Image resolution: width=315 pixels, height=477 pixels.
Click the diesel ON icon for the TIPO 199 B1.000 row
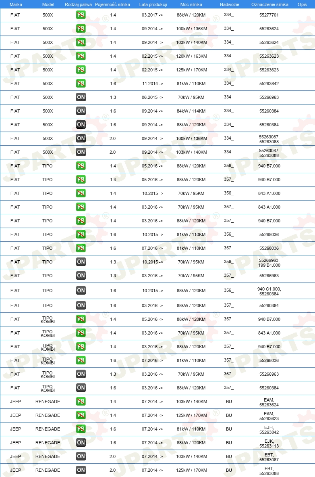pyautogui.click(x=81, y=262)
